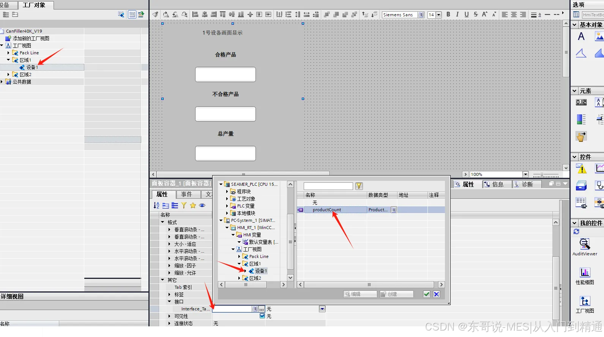The width and height of the screenshot is (604, 337).
Task: Click the yellow filter icon in properties
Action: click(x=184, y=205)
